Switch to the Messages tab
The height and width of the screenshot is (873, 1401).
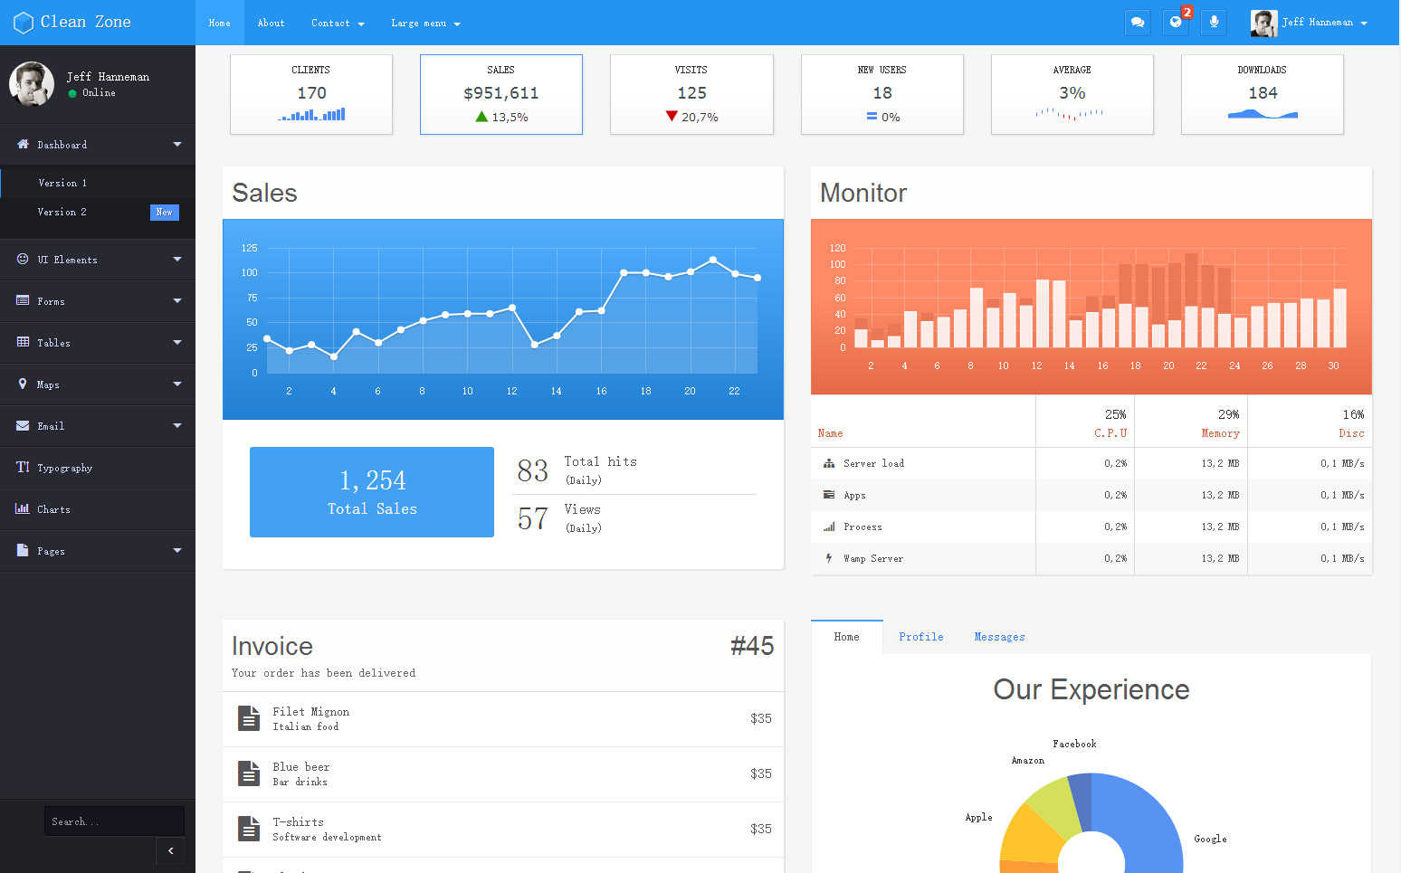point(999,637)
